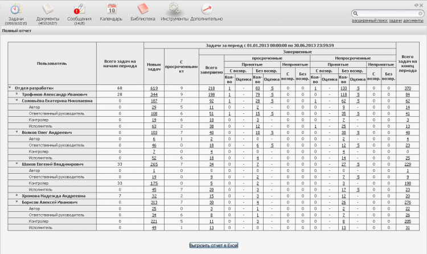The width and height of the screenshot is (427, 254).
Task: Click inside the search input field
Action: [388, 13]
